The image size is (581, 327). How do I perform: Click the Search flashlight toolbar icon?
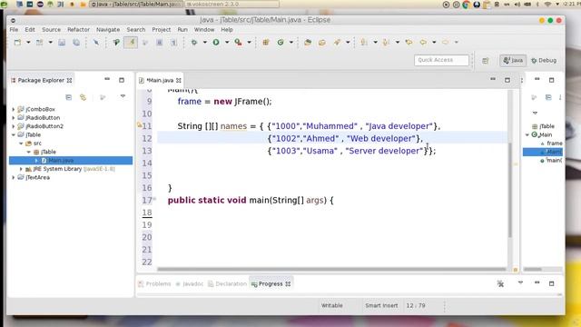[337, 43]
